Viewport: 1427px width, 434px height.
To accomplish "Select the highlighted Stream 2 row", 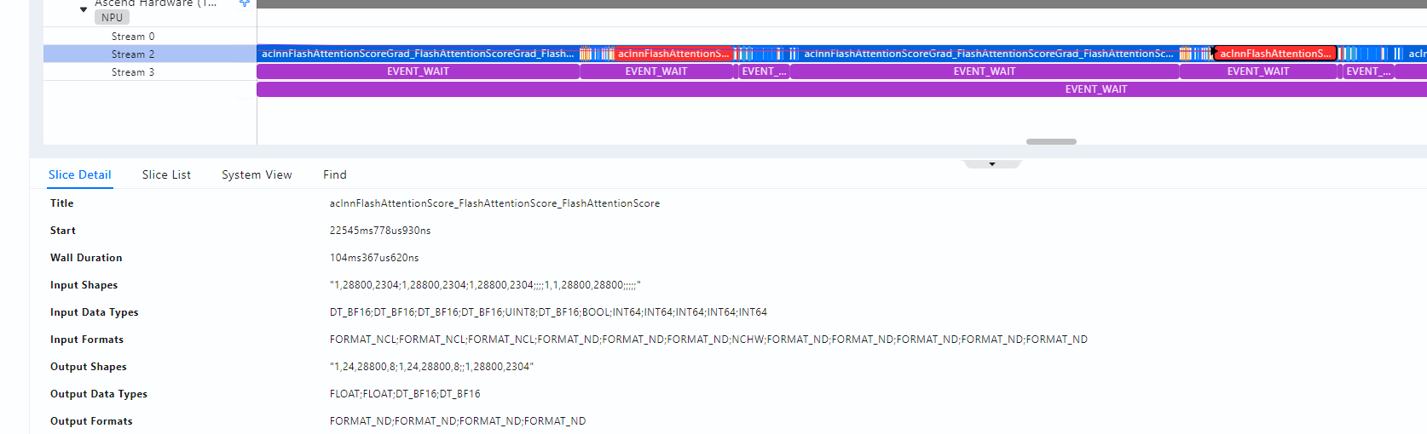I will (150, 54).
